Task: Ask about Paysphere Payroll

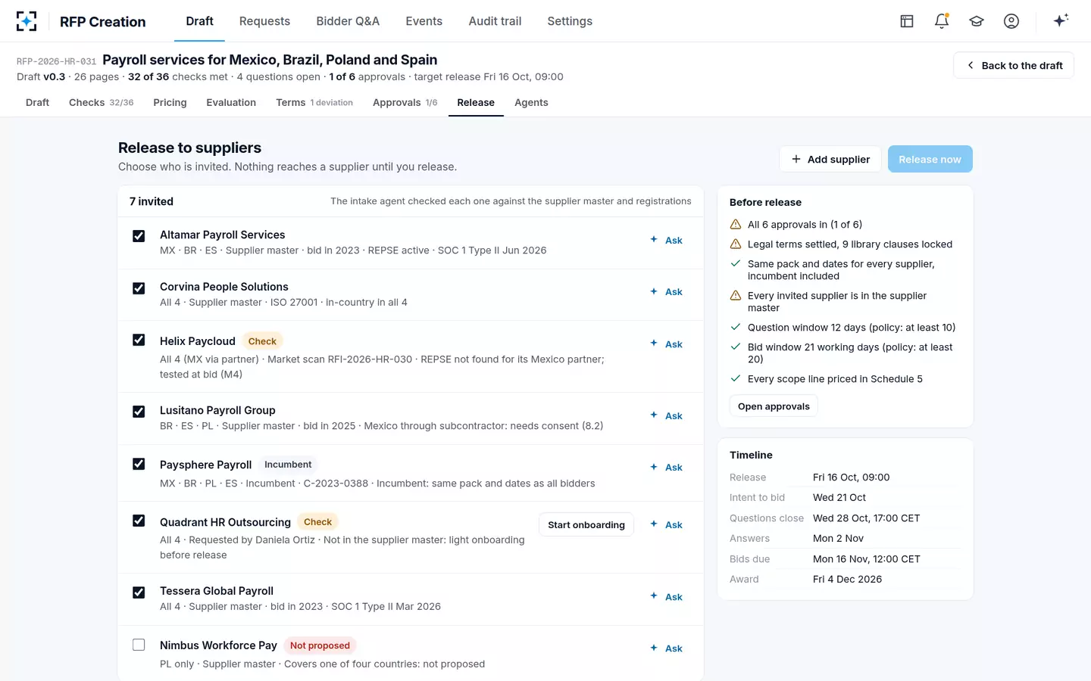Action: pos(667,467)
